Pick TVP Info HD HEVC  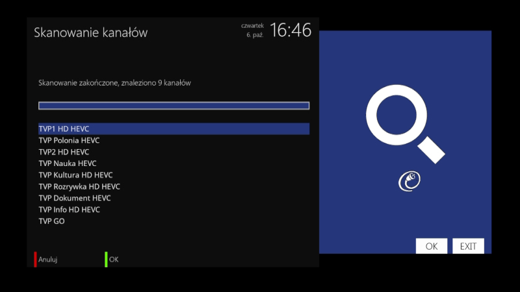[174, 210]
